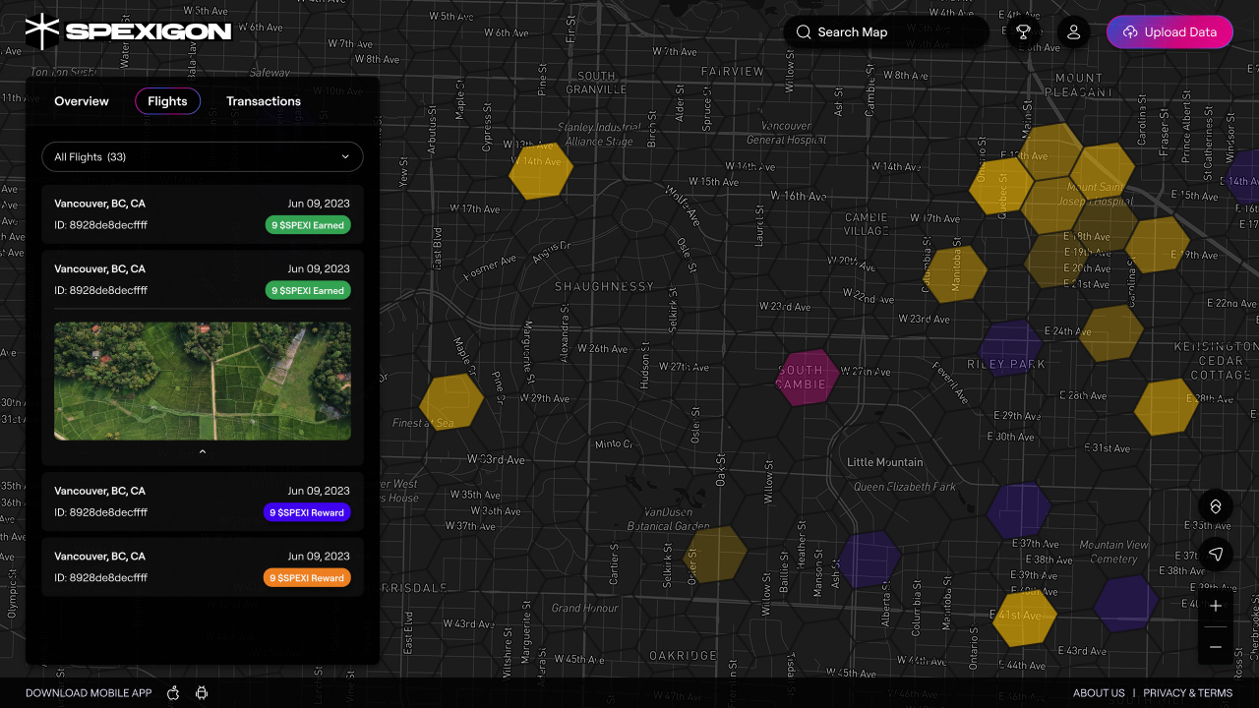Click the orange 9 $SPEXI Reward badge

pyautogui.click(x=308, y=577)
